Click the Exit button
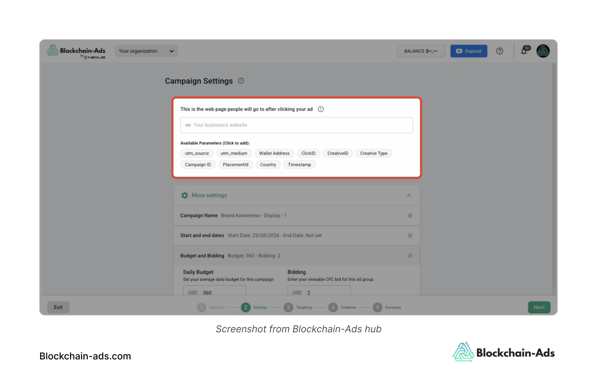Image resolution: width=597 pixels, height=390 pixels. pos(58,307)
